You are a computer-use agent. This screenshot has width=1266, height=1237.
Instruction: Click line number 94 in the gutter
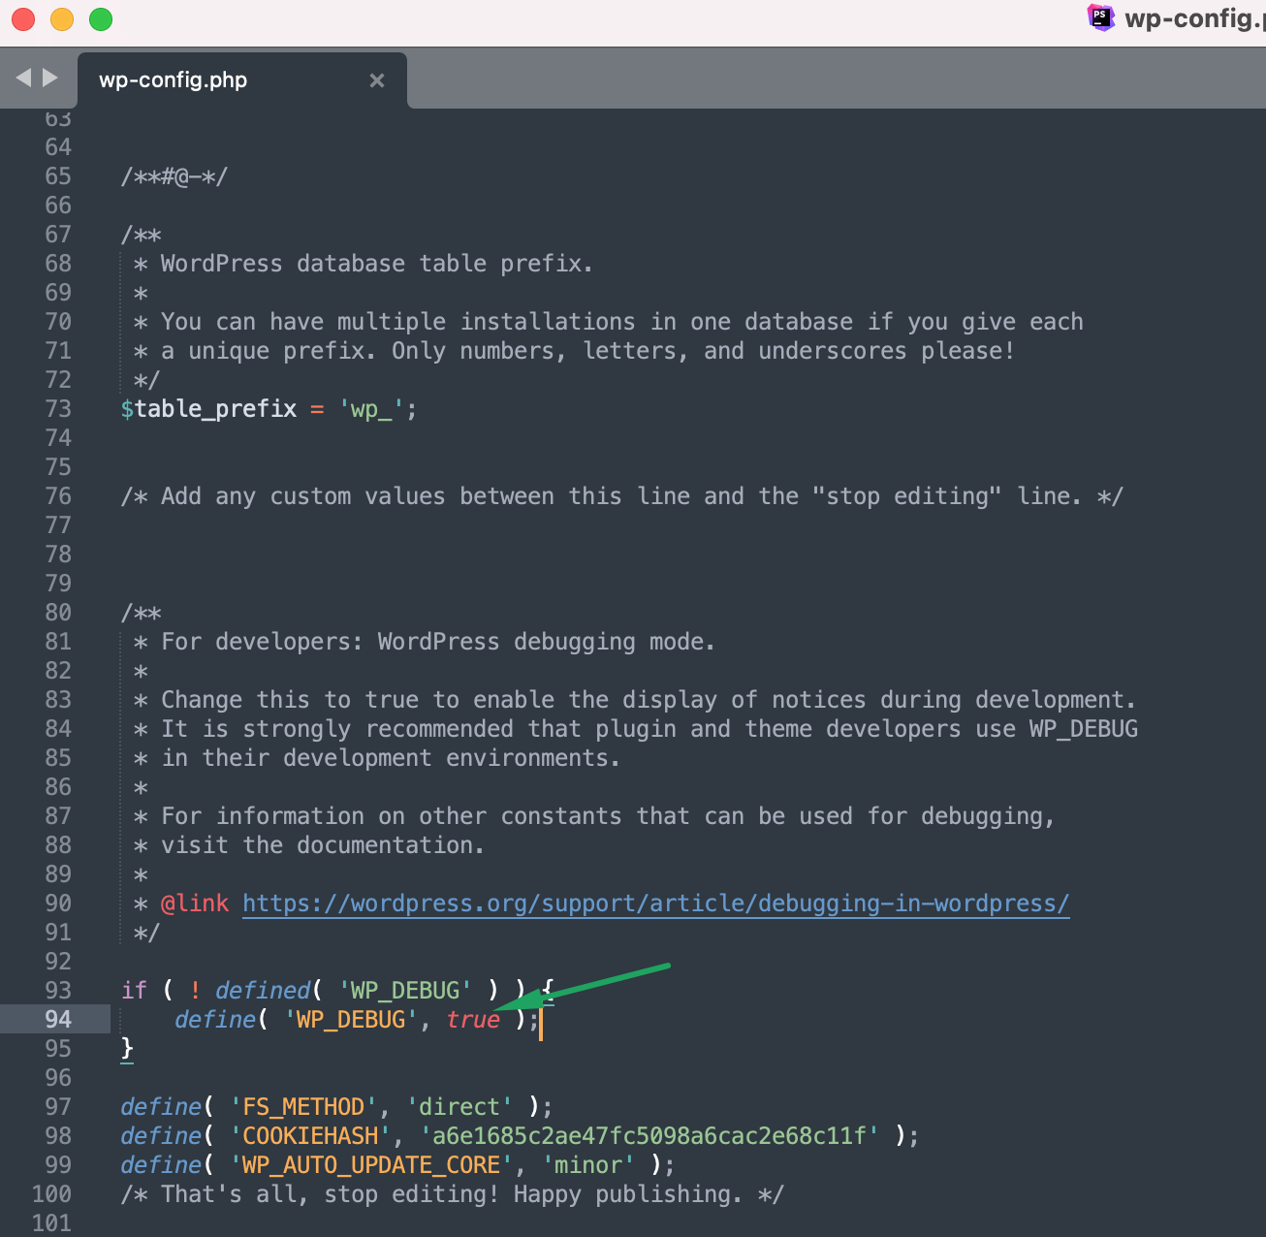[58, 1020]
